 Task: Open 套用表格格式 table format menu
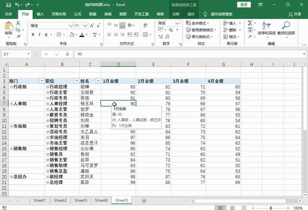tap(201, 30)
